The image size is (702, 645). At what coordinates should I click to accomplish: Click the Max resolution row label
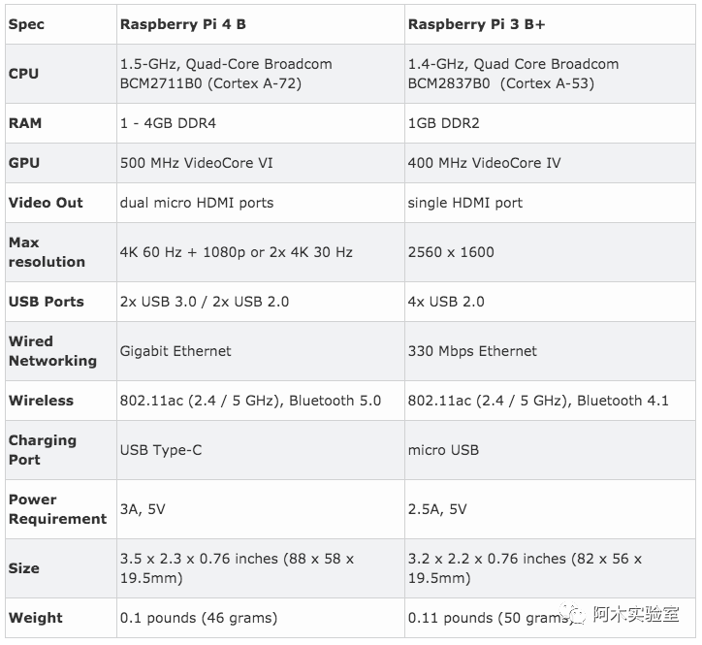(47, 252)
